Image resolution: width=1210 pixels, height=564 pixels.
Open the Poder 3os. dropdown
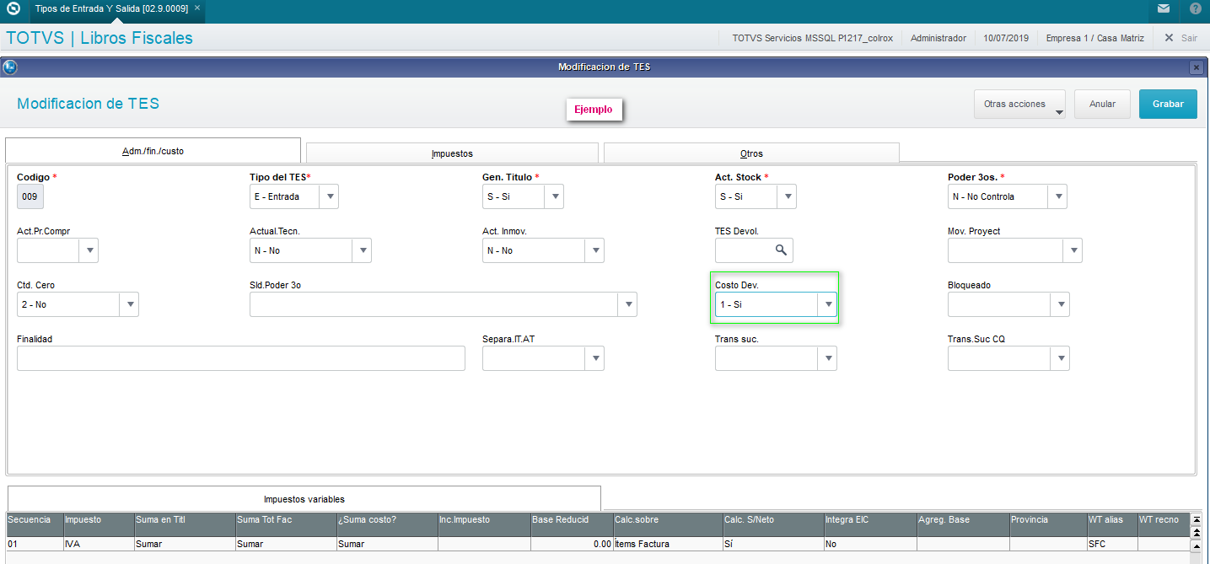pyautogui.click(x=1057, y=196)
